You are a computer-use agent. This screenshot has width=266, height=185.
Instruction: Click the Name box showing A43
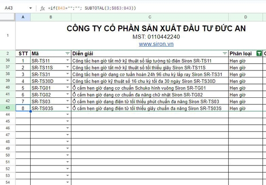9,8
